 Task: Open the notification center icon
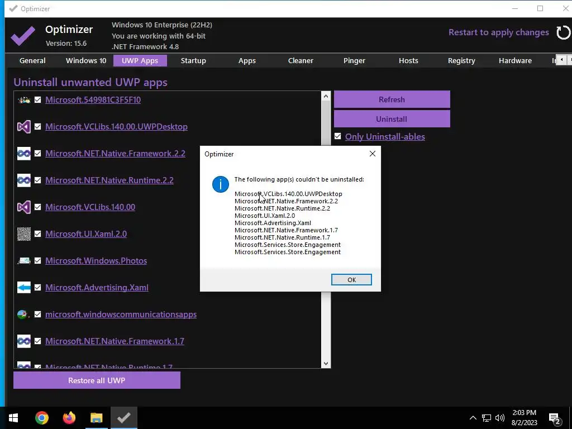coord(555,418)
